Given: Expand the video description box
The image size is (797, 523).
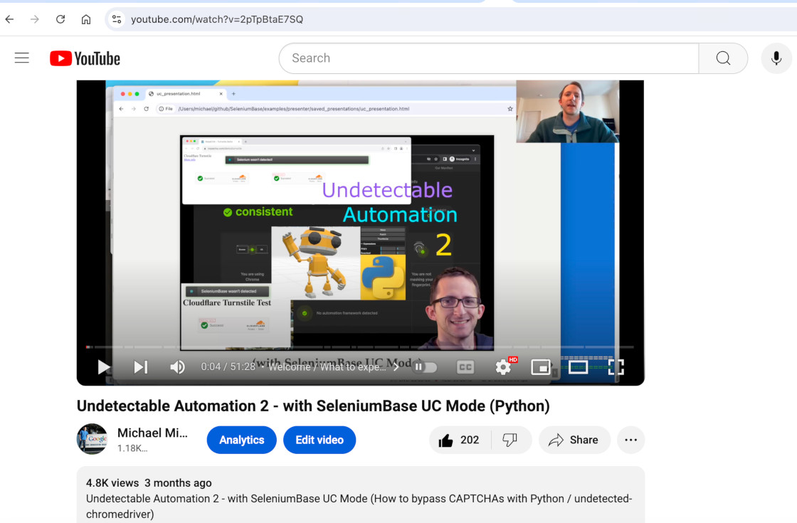Looking at the screenshot, I should (360, 495).
